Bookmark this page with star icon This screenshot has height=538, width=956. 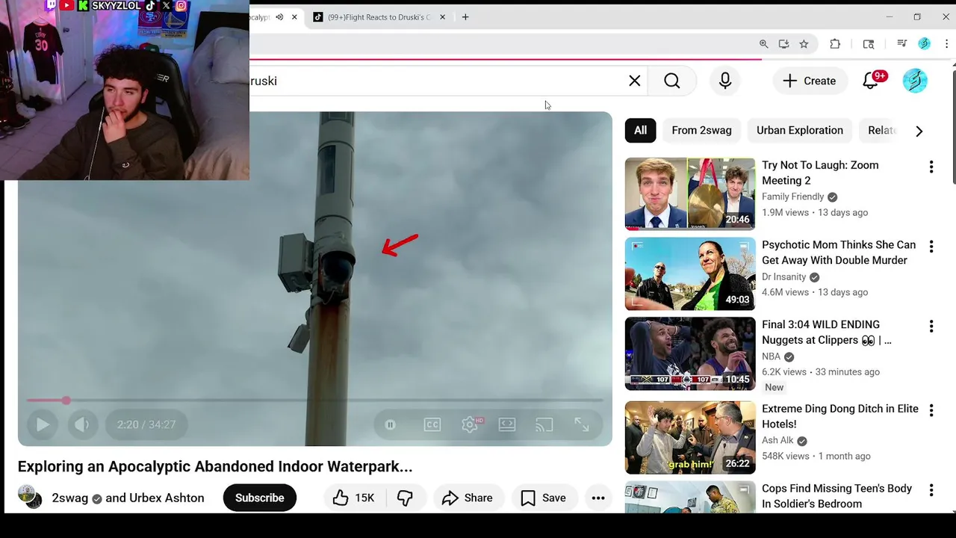(x=804, y=44)
